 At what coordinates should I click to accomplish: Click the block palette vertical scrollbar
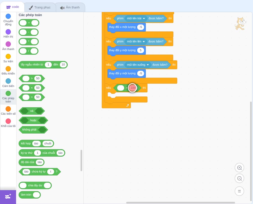click(x=81, y=160)
